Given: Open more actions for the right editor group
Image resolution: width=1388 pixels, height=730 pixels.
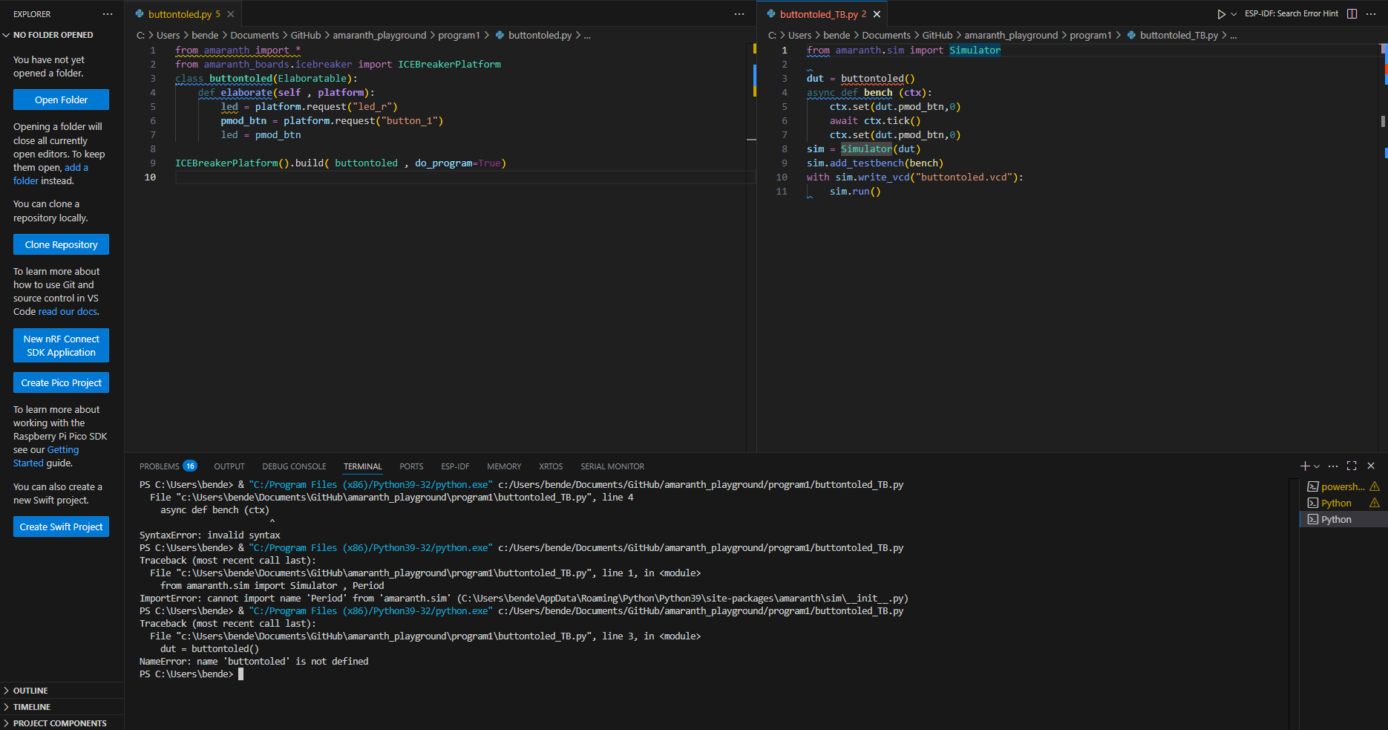Looking at the screenshot, I should pos(1371,14).
